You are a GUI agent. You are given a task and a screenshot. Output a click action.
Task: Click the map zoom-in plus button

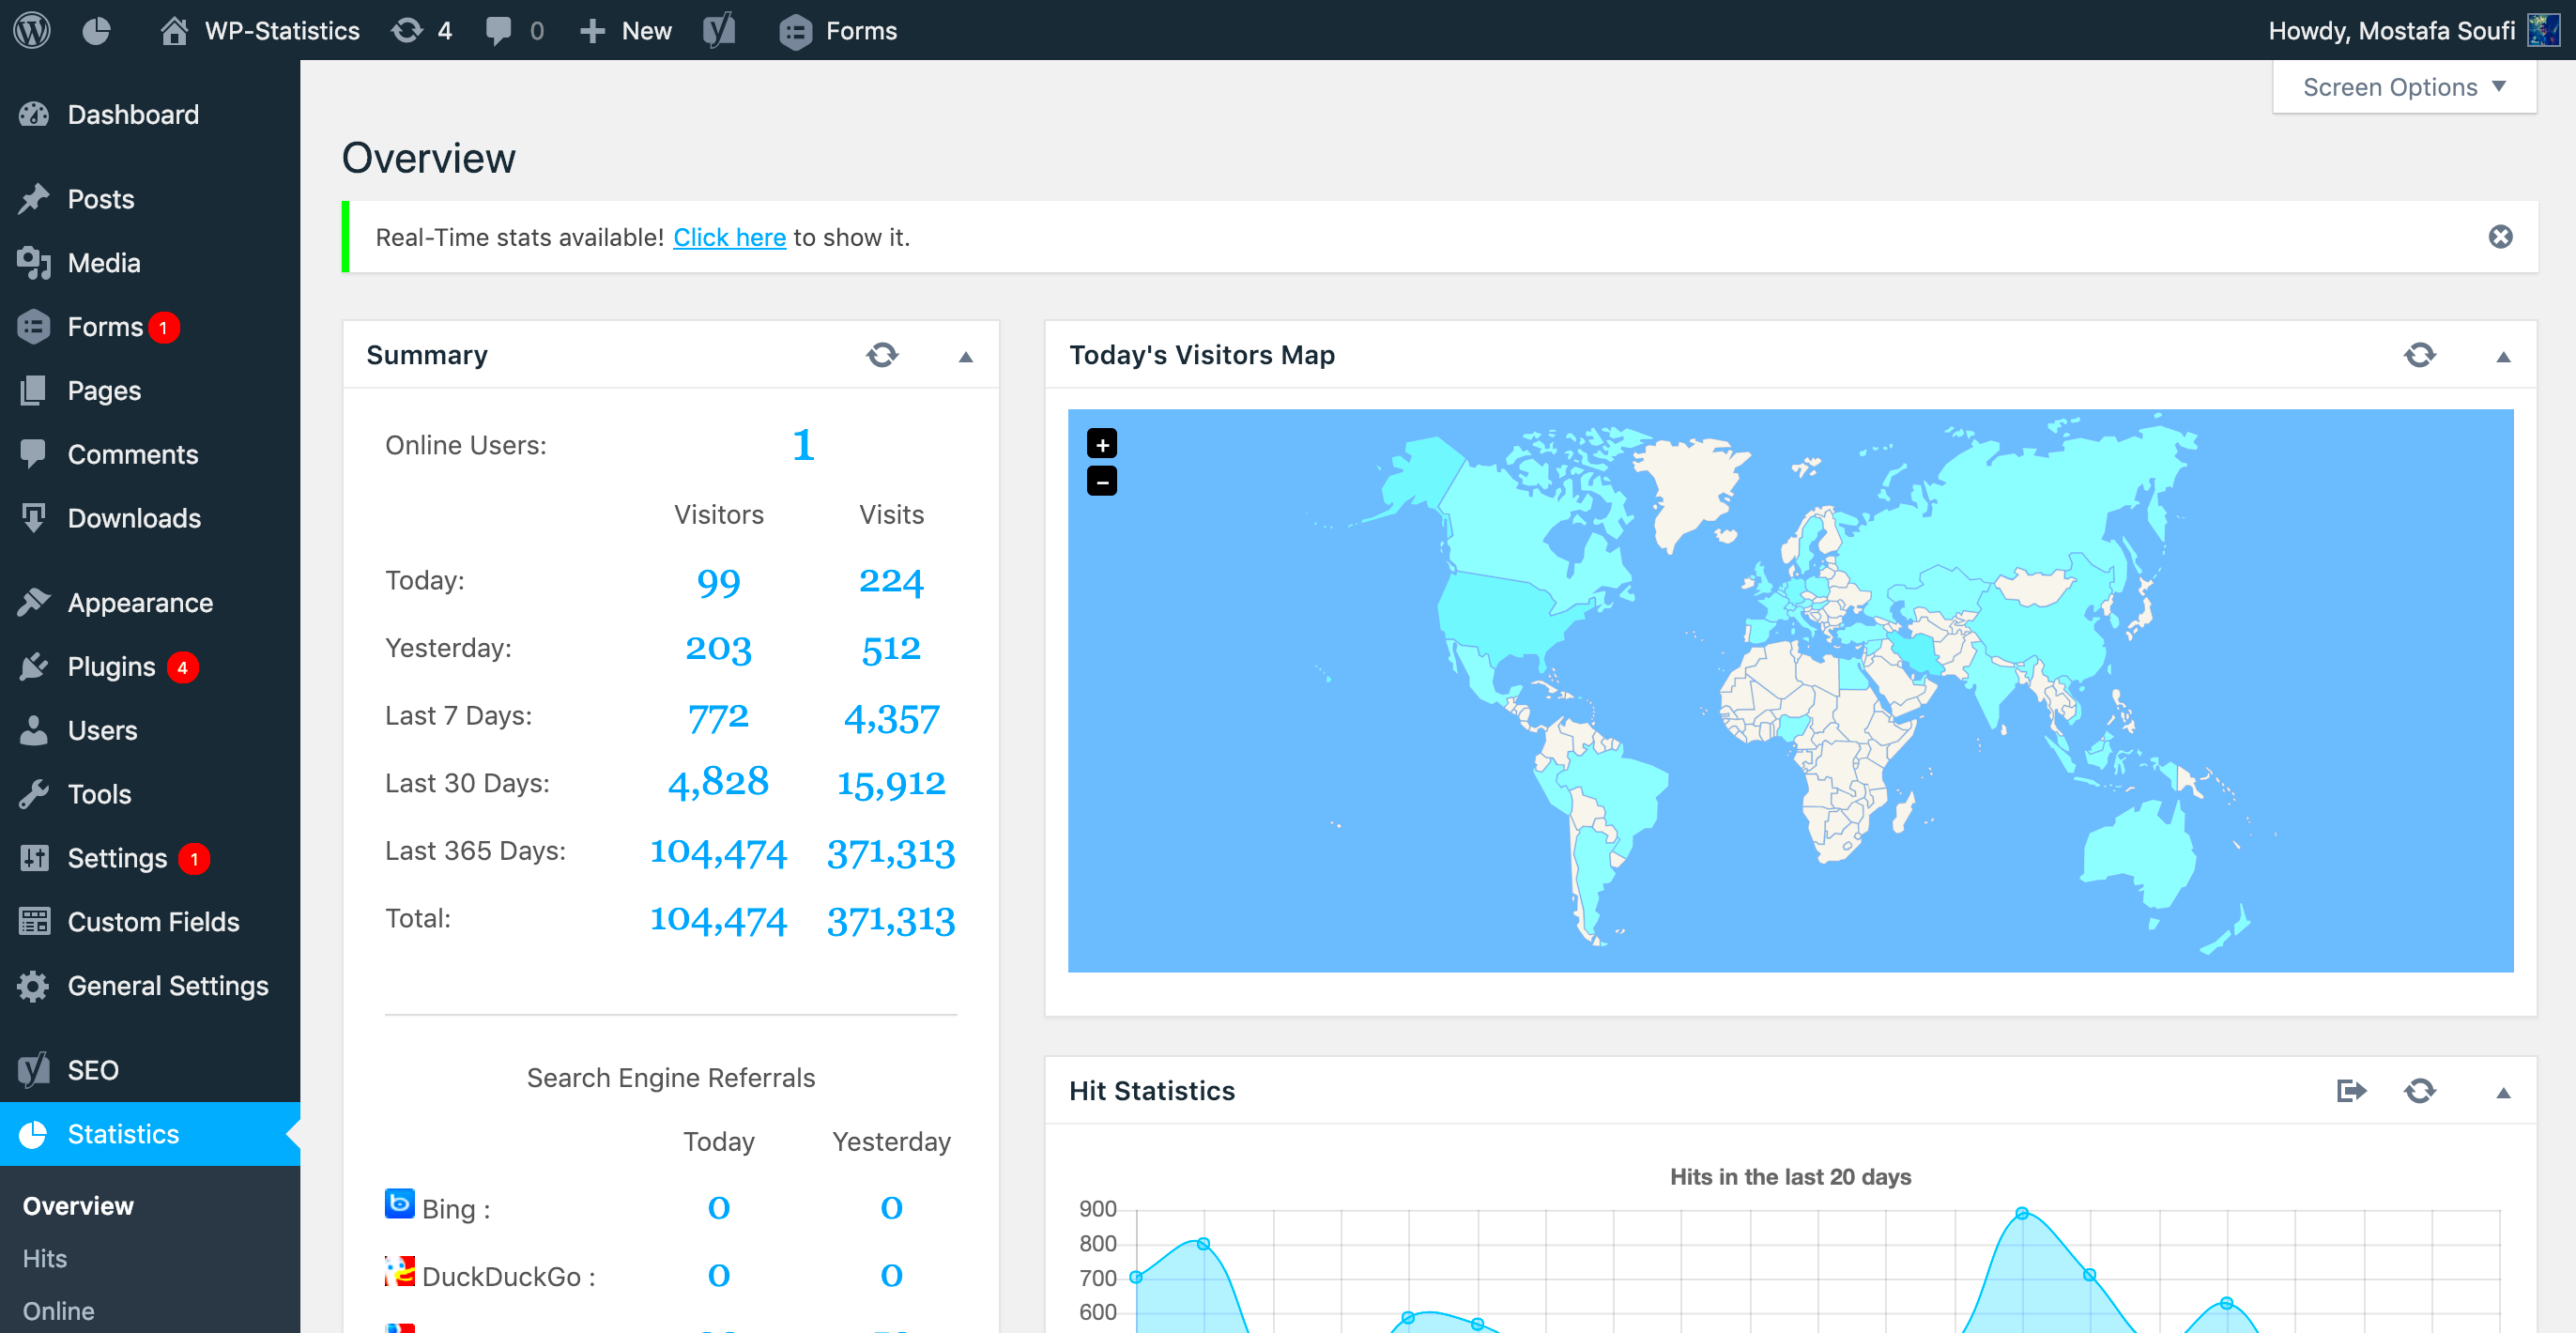tap(1102, 444)
